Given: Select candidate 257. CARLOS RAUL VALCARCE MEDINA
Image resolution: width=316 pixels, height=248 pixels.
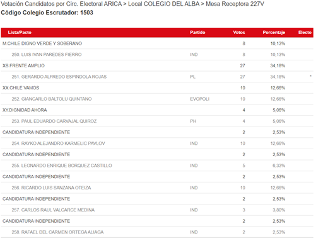Looking at the screenshot, I should (53, 210).
